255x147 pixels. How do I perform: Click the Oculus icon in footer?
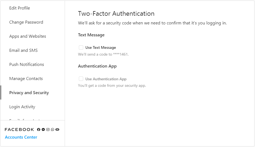pos(57,129)
